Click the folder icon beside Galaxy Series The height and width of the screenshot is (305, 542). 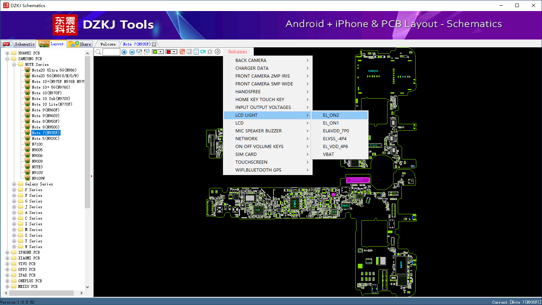click(21, 184)
